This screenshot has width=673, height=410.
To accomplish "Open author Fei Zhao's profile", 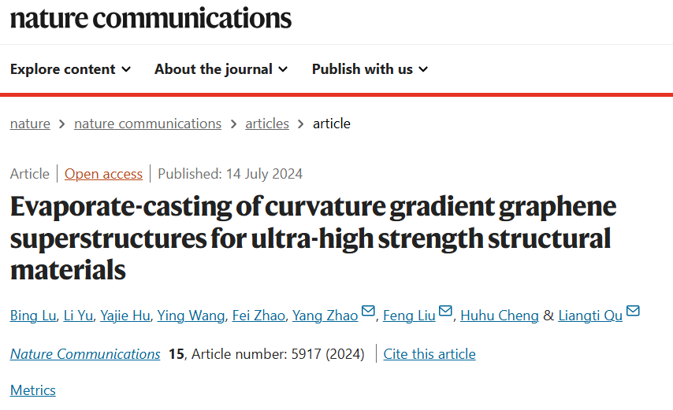I will pos(258,316).
